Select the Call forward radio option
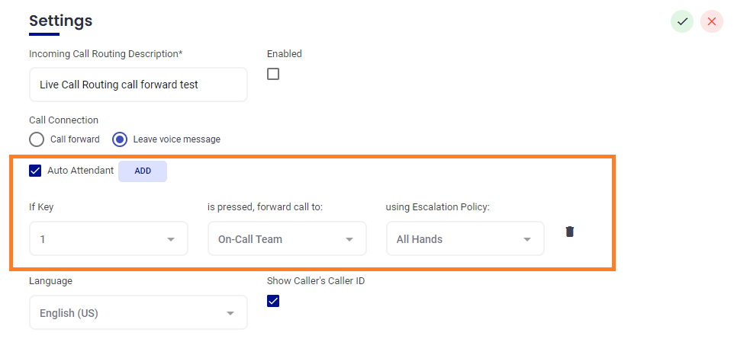This screenshot has width=734, height=339. pos(37,139)
